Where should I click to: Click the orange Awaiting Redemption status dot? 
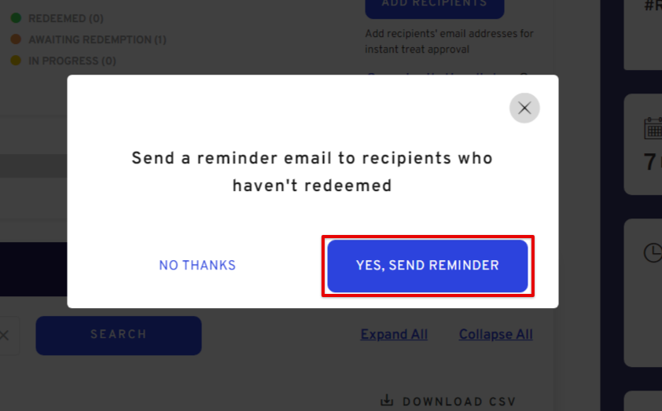pyautogui.click(x=16, y=39)
